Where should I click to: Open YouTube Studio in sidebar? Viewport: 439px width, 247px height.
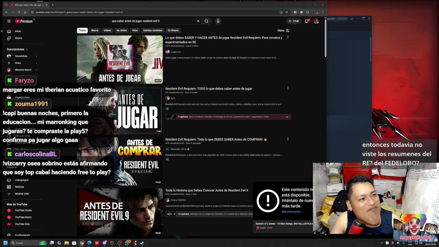(x=23, y=210)
